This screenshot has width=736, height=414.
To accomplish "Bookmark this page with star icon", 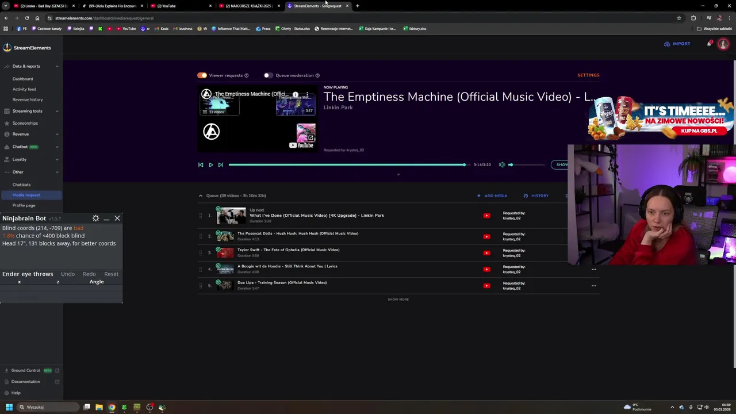I will coord(679,18).
